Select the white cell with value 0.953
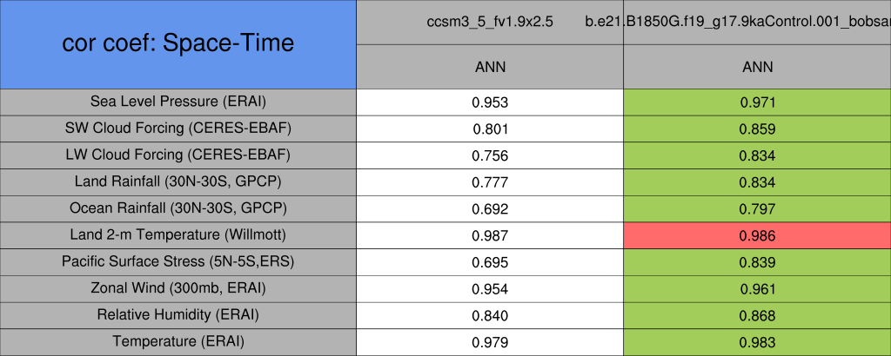 490,102
